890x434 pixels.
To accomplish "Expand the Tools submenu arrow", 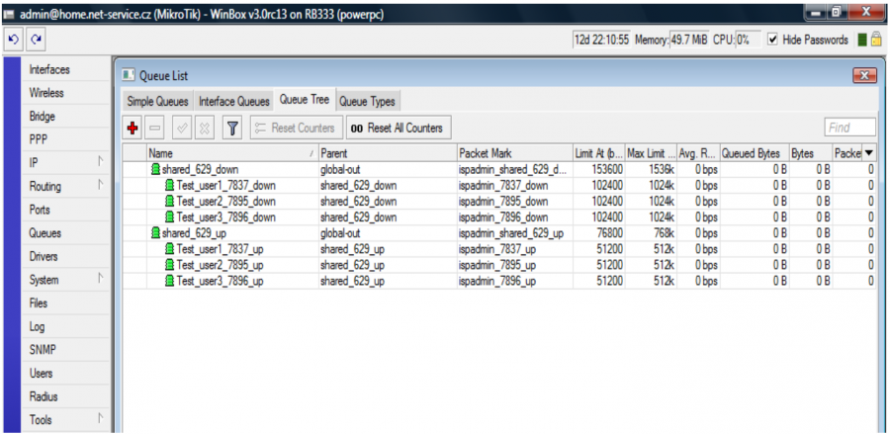I will click(x=101, y=419).
